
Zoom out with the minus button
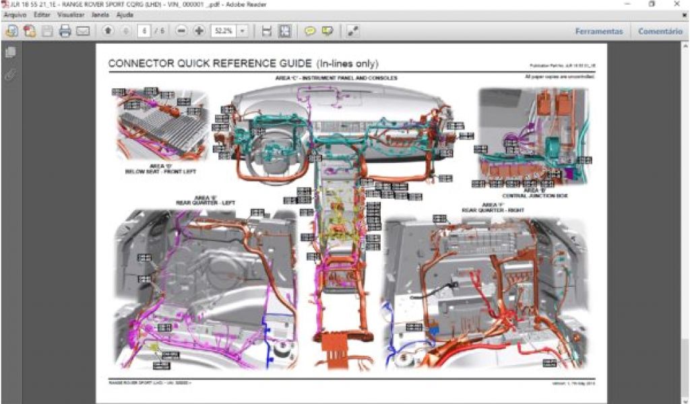tap(181, 31)
